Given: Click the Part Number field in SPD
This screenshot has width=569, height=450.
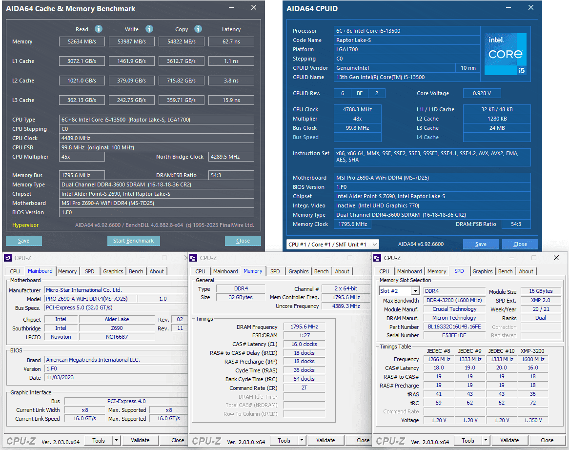Looking at the screenshot, I should 454,327.
